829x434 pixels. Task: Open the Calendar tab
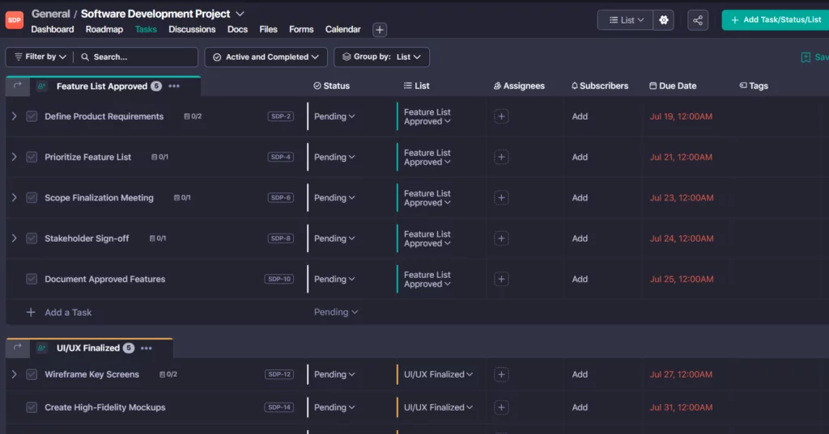[x=342, y=30]
